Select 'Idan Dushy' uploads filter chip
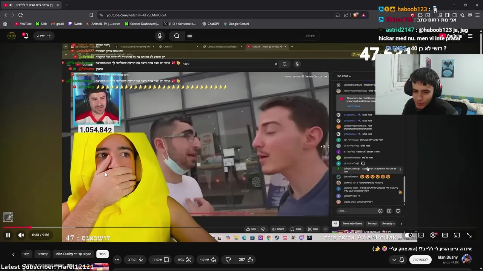 pos(73,254)
